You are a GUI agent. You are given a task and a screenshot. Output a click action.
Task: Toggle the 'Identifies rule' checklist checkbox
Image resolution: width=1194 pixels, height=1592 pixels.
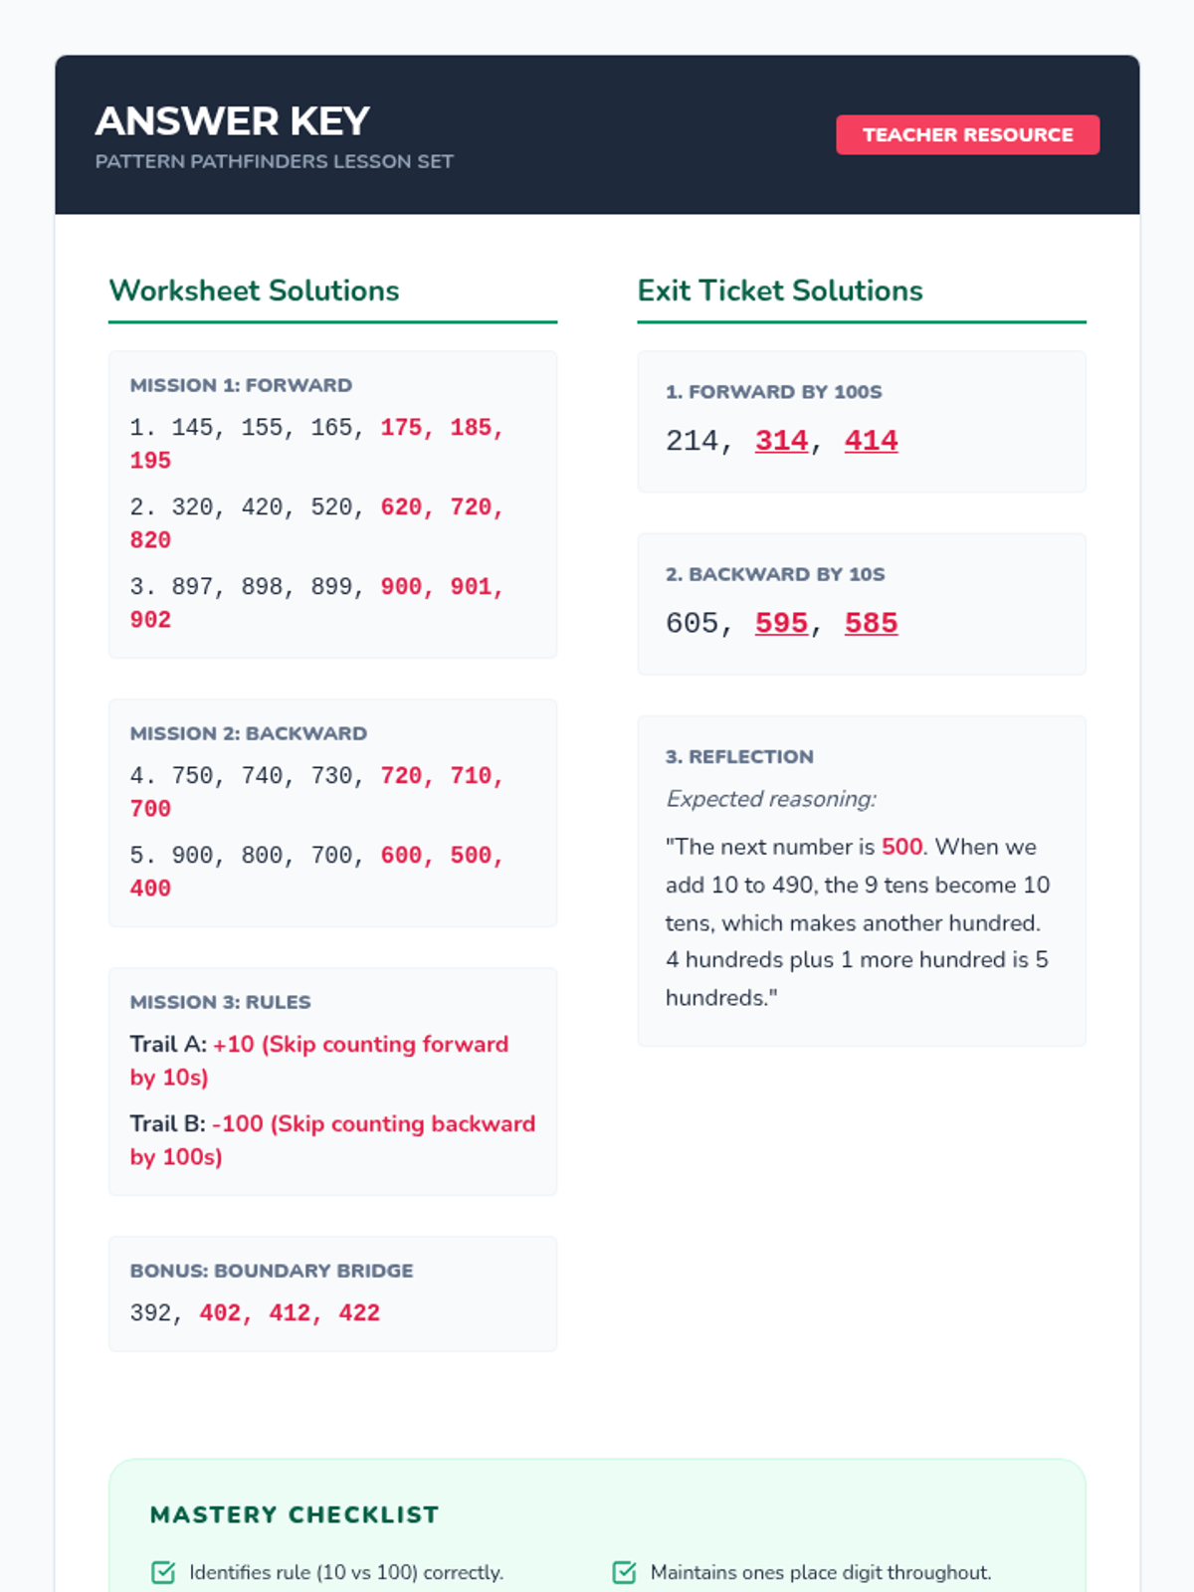[x=163, y=1572]
